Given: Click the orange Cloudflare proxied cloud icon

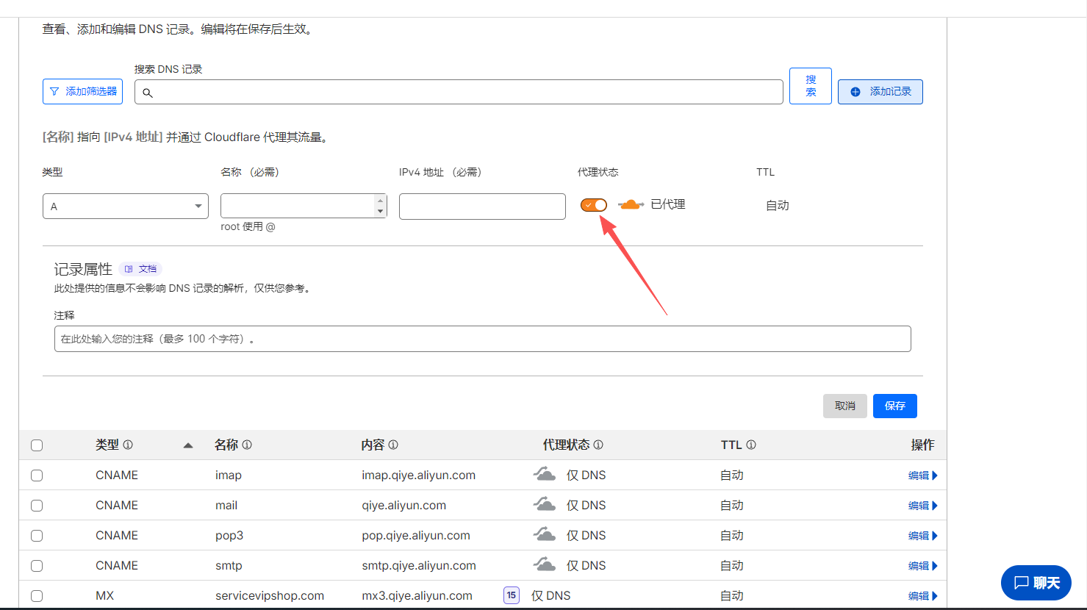Looking at the screenshot, I should pyautogui.click(x=631, y=205).
